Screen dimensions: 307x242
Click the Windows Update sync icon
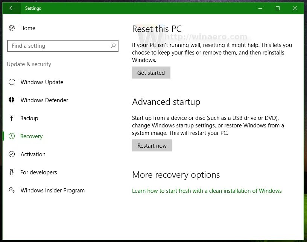click(x=12, y=82)
